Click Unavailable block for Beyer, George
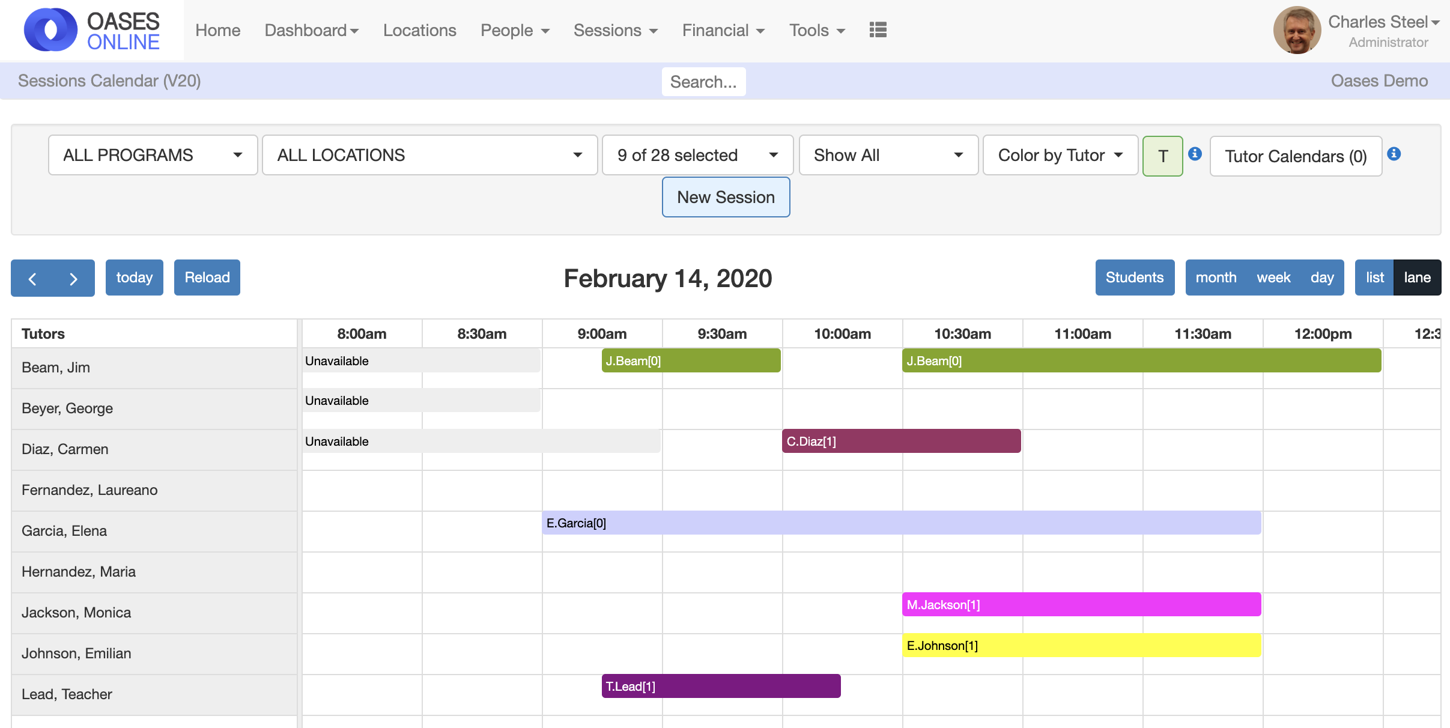Screen dimensions: 1450x728 click(x=421, y=400)
